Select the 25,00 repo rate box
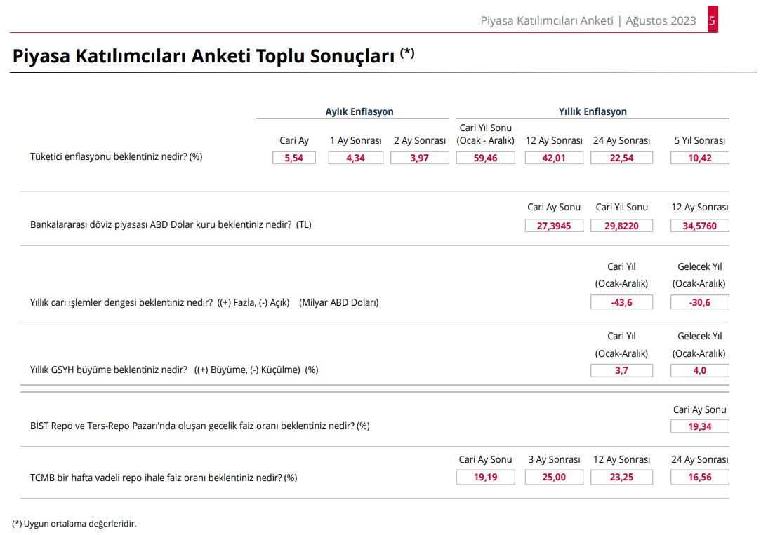This screenshot has width=761, height=535. click(x=554, y=478)
